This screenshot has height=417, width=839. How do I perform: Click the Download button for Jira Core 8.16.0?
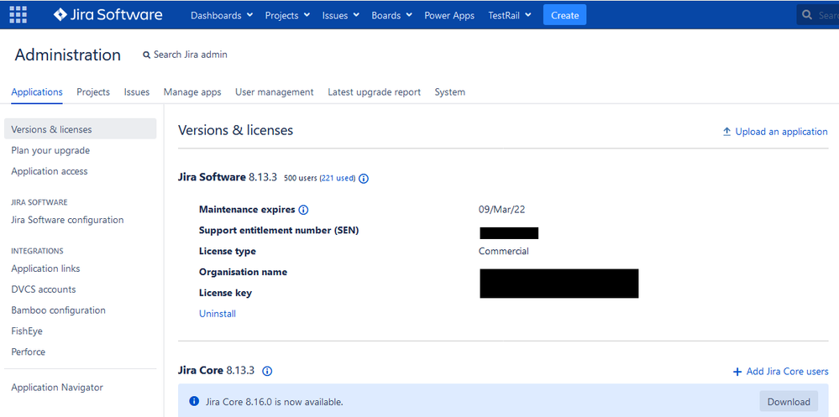point(789,402)
